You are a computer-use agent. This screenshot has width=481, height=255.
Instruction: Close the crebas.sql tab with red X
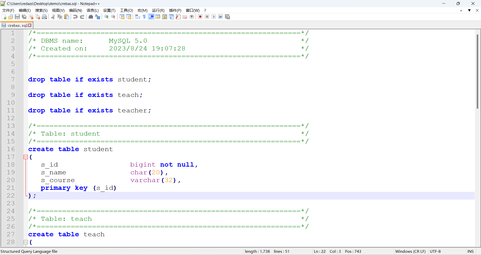pos(30,25)
